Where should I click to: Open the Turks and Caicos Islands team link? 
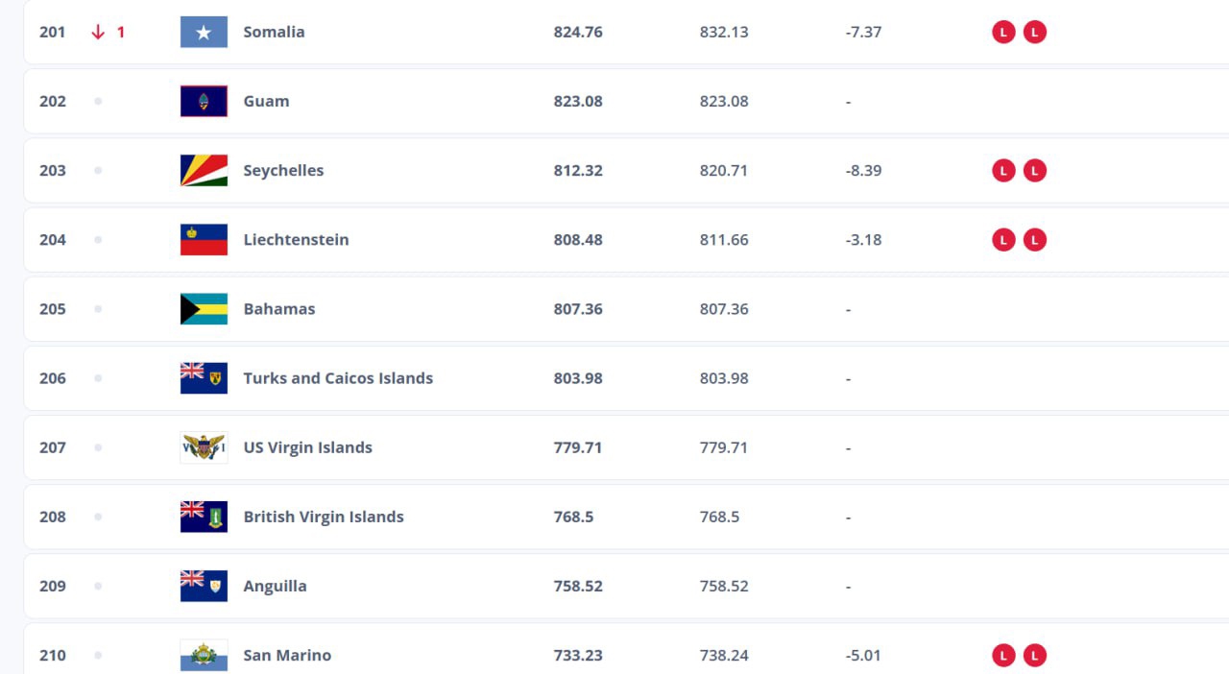(x=338, y=378)
